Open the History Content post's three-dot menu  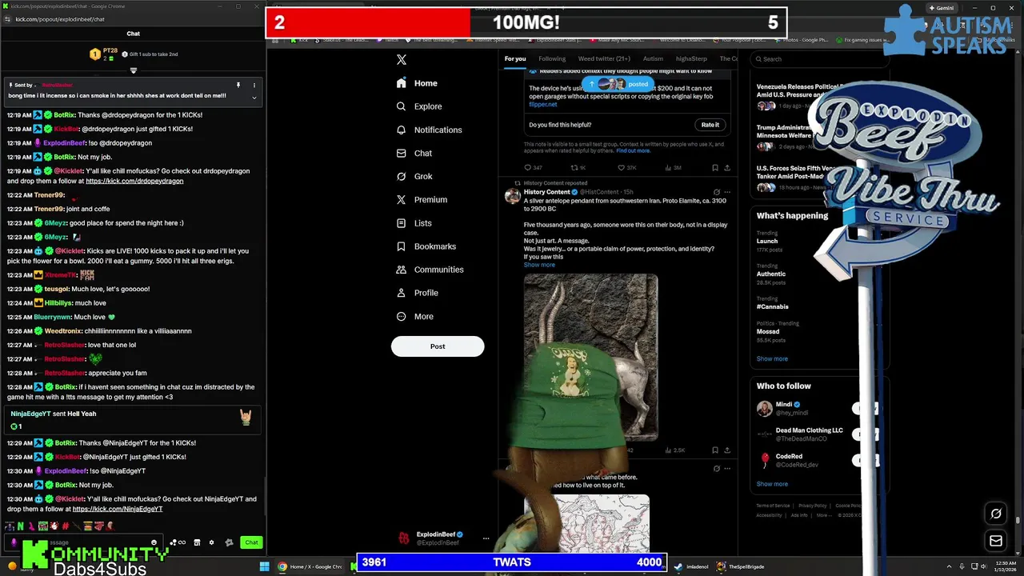(x=727, y=192)
